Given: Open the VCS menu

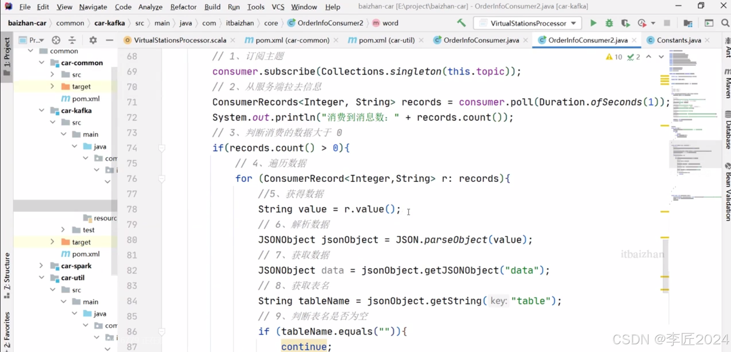Looking at the screenshot, I should click(278, 7).
